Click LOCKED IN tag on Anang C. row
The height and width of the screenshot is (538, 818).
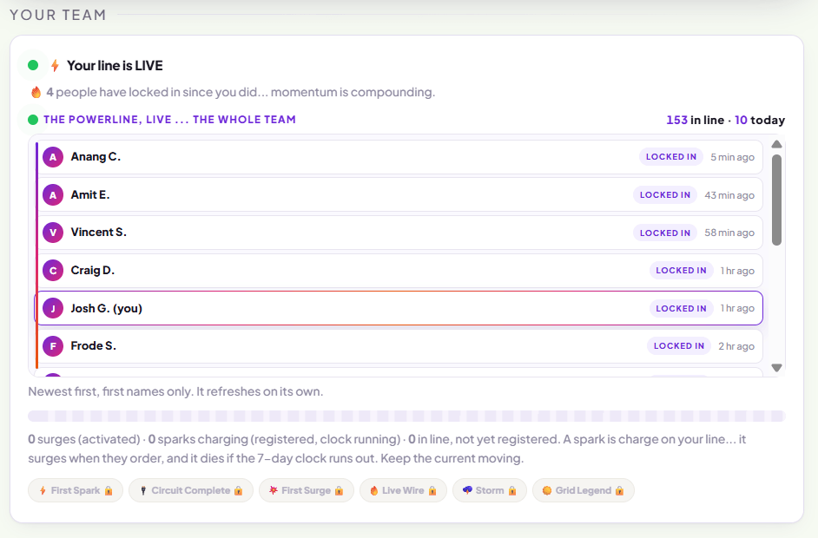671,157
